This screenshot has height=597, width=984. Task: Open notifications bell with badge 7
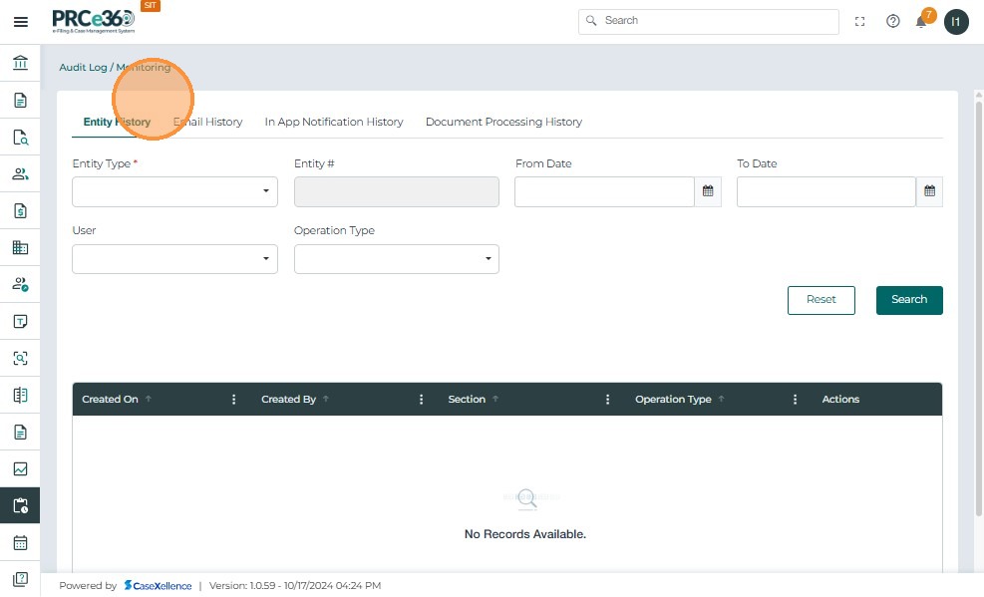922,21
